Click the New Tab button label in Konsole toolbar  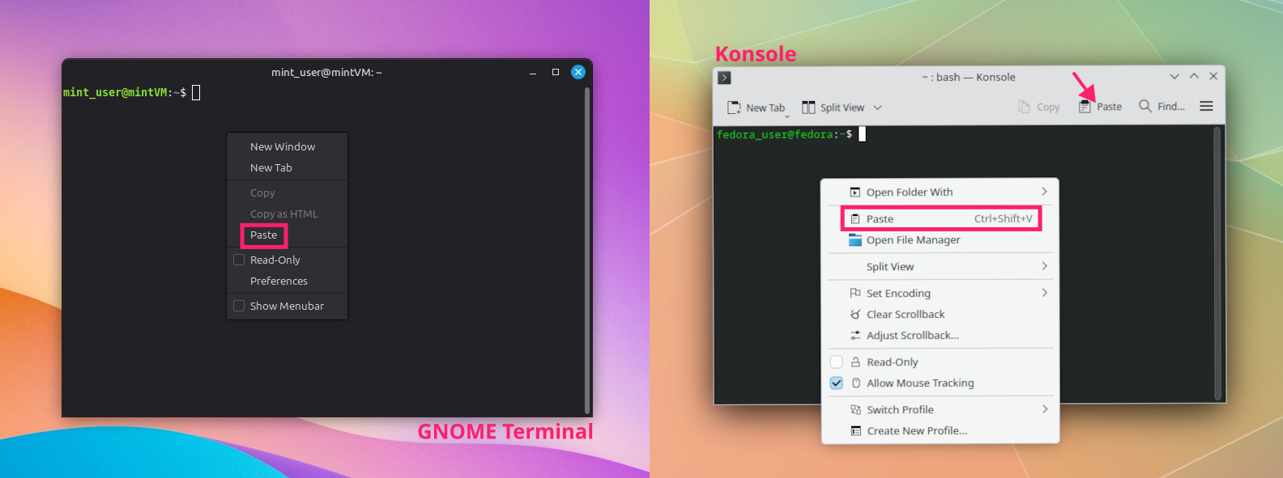[x=765, y=108]
